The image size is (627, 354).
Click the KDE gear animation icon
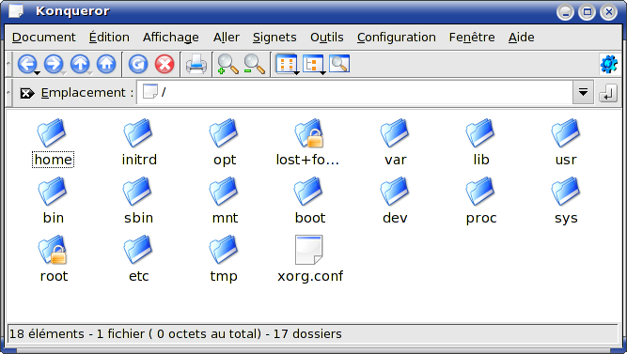tap(609, 64)
